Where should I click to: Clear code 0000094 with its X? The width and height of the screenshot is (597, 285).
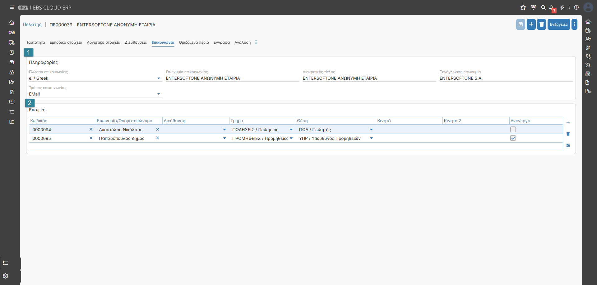tap(91, 130)
